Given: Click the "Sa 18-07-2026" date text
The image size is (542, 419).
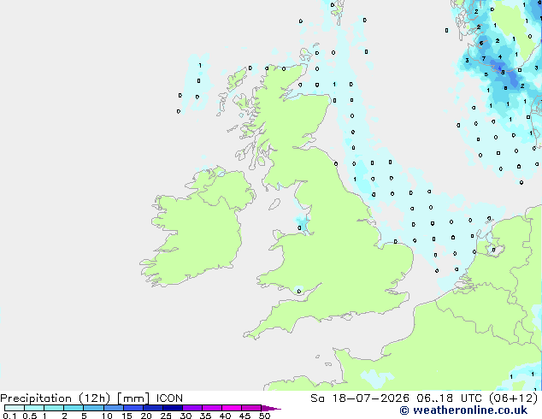Looking at the screenshot, I should [360, 398].
